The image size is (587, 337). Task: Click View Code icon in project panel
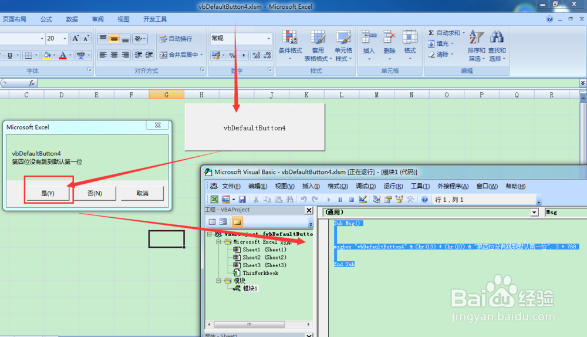click(212, 222)
